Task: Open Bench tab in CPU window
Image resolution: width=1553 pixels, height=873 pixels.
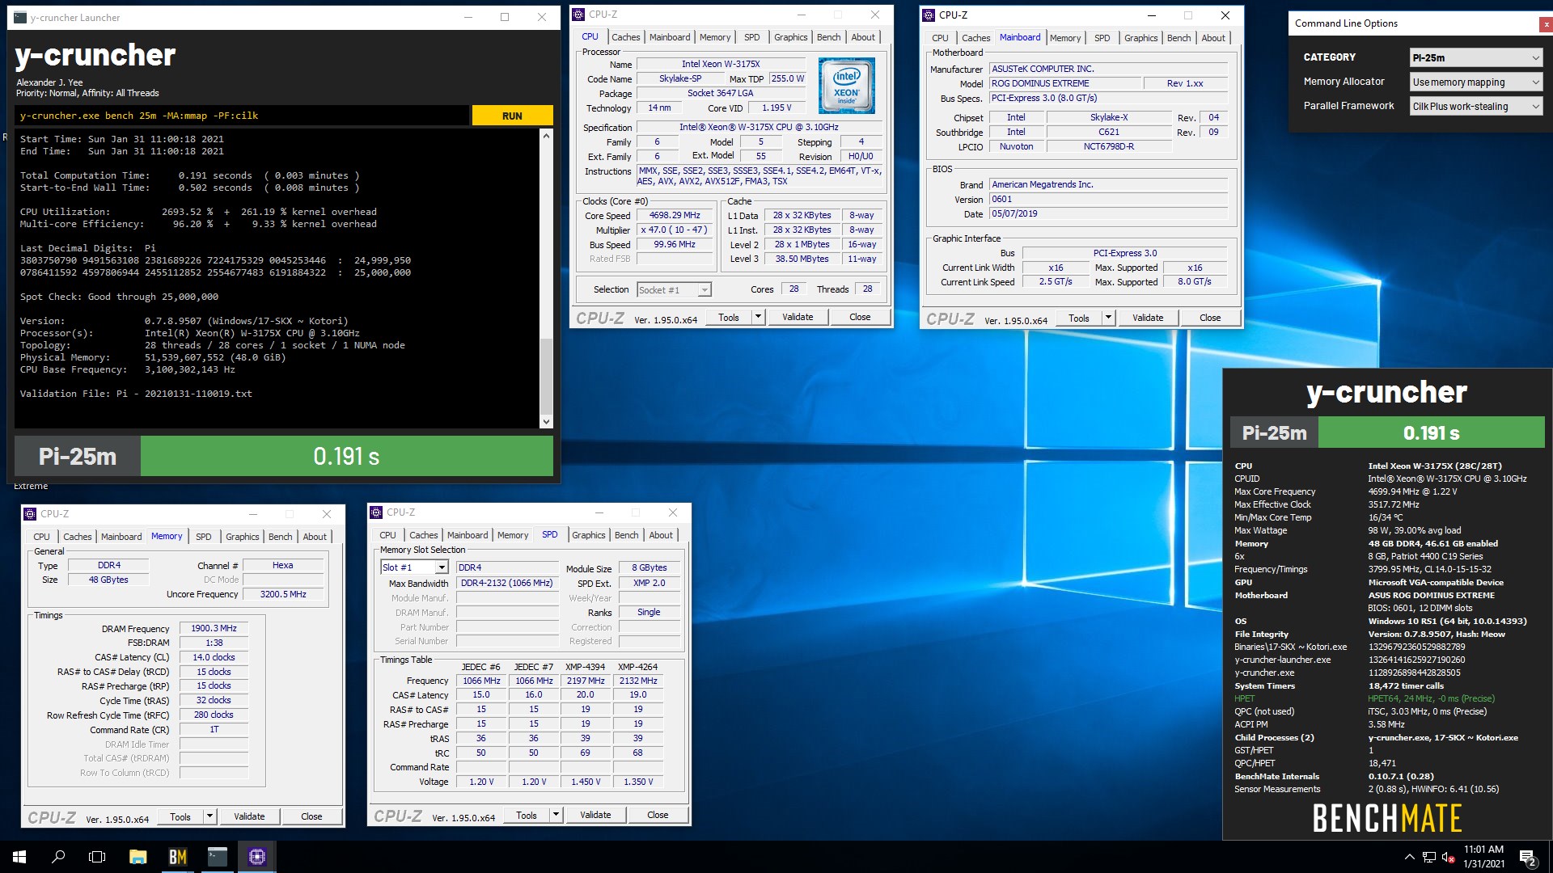Action: click(828, 37)
